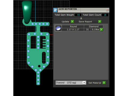Viewport: 128px width, 96px height.
Task: Click the green arrow beside Save Report
Action: [x=100, y=22]
